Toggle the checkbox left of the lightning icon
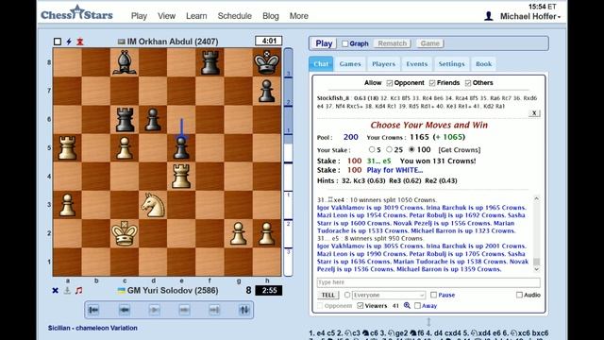The image size is (604, 340). (x=58, y=42)
